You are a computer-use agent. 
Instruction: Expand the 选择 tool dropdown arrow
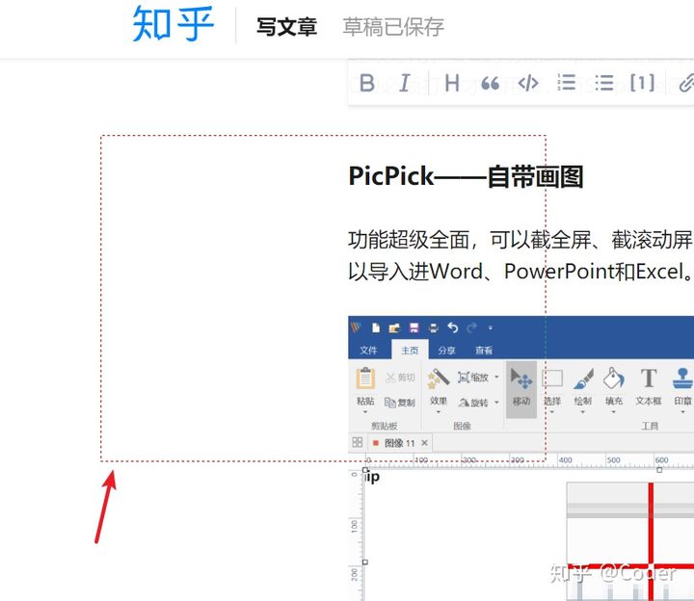552,412
